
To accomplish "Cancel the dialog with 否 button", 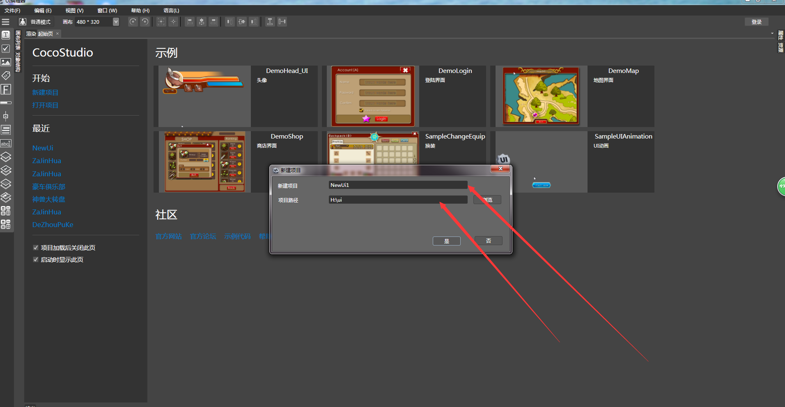I will coord(489,241).
